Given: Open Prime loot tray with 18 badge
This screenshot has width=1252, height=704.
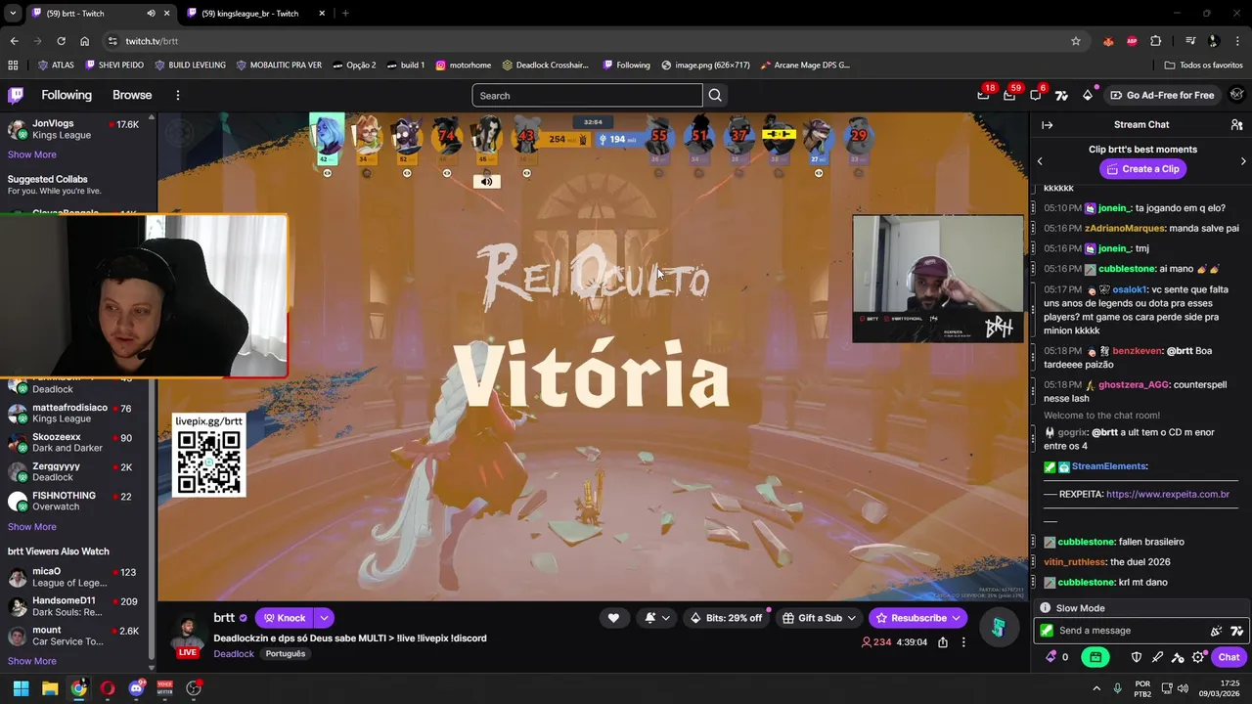Looking at the screenshot, I should click(983, 95).
